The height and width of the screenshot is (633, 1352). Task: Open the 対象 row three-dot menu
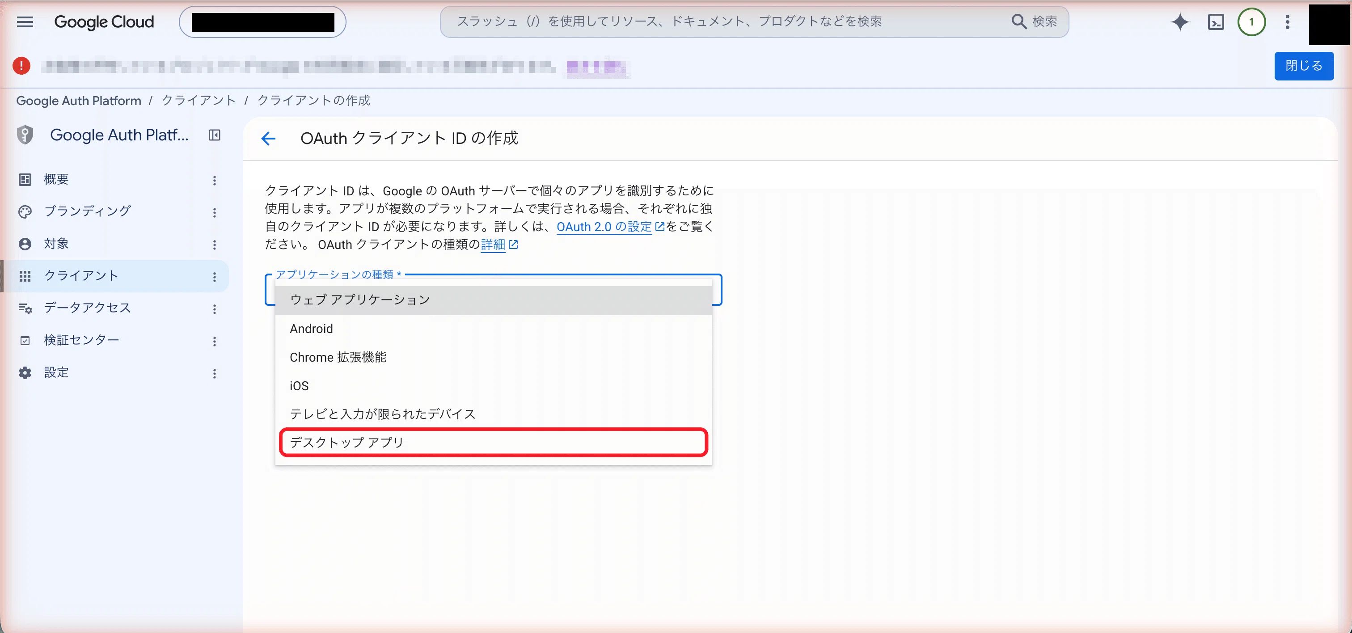pyautogui.click(x=214, y=245)
